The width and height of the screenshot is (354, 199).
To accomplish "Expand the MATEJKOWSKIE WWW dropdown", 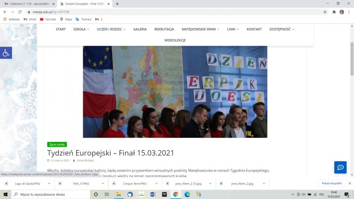I will 200,29.
